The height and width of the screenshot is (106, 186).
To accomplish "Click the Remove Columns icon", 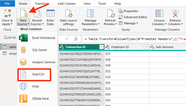I will (175, 14).
